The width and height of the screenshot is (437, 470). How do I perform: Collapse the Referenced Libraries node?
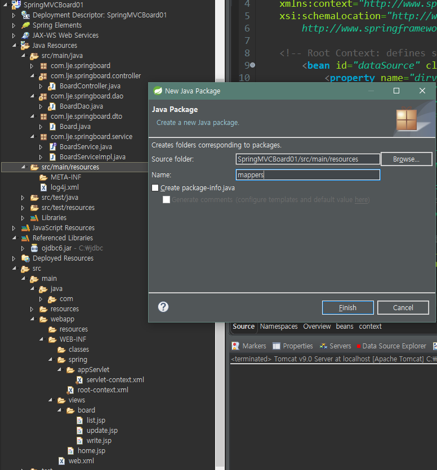coord(14,238)
